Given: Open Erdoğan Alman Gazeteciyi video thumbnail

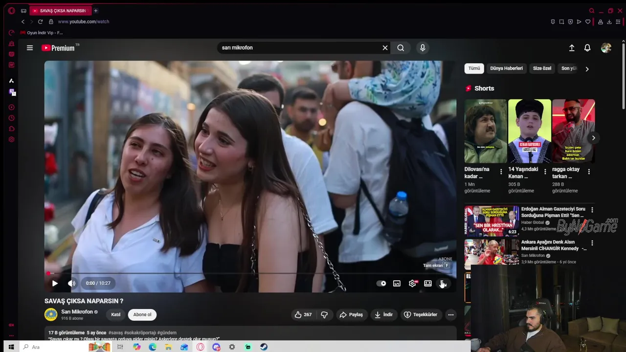Looking at the screenshot, I should point(492,221).
